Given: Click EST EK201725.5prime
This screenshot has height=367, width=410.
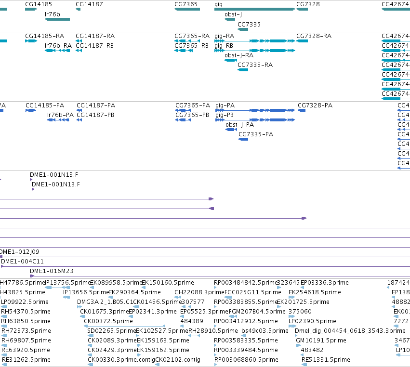Looking at the screenshot, I should click(x=303, y=302).
